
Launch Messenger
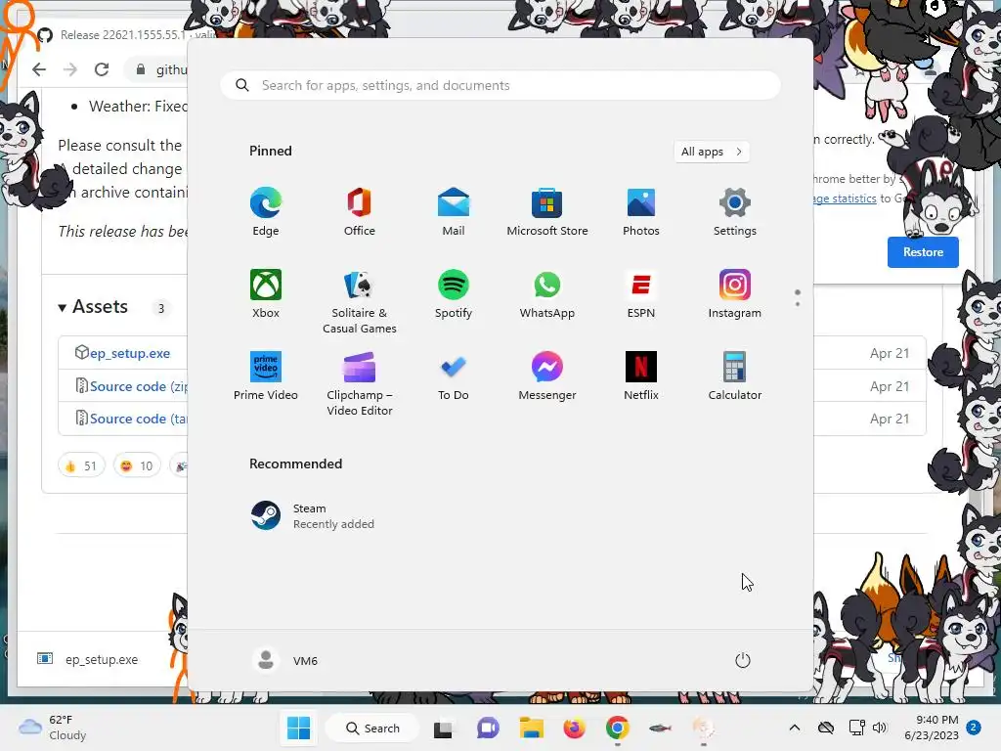coord(547,376)
